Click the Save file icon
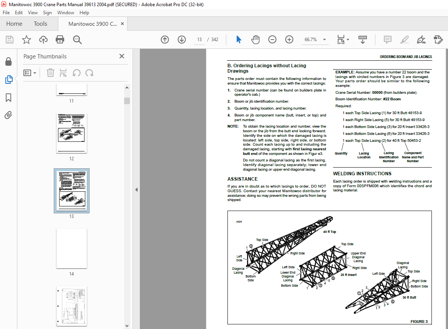448x329 pixels. pos(10,40)
